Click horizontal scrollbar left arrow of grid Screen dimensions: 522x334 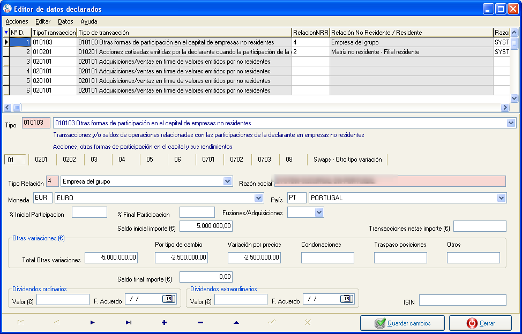coord(8,107)
